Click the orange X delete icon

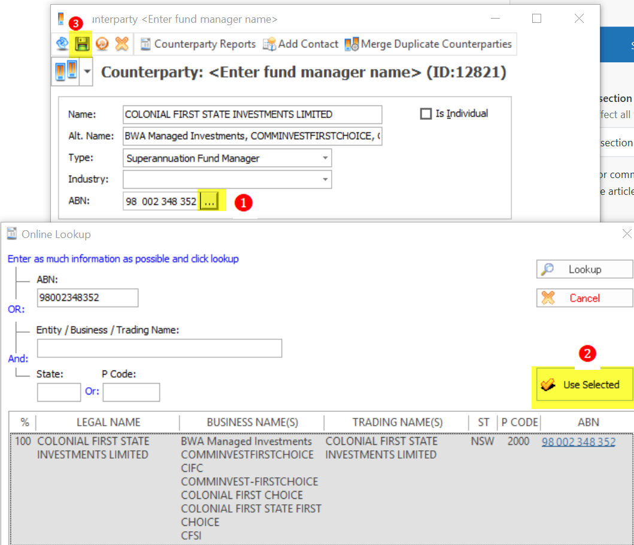pos(122,44)
